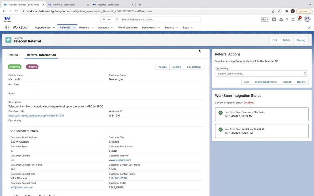Image resolution: width=314 pixels, height=196 pixels.
Task: Open the WorkSpan URL WS-1010 link
Action: click(36, 115)
